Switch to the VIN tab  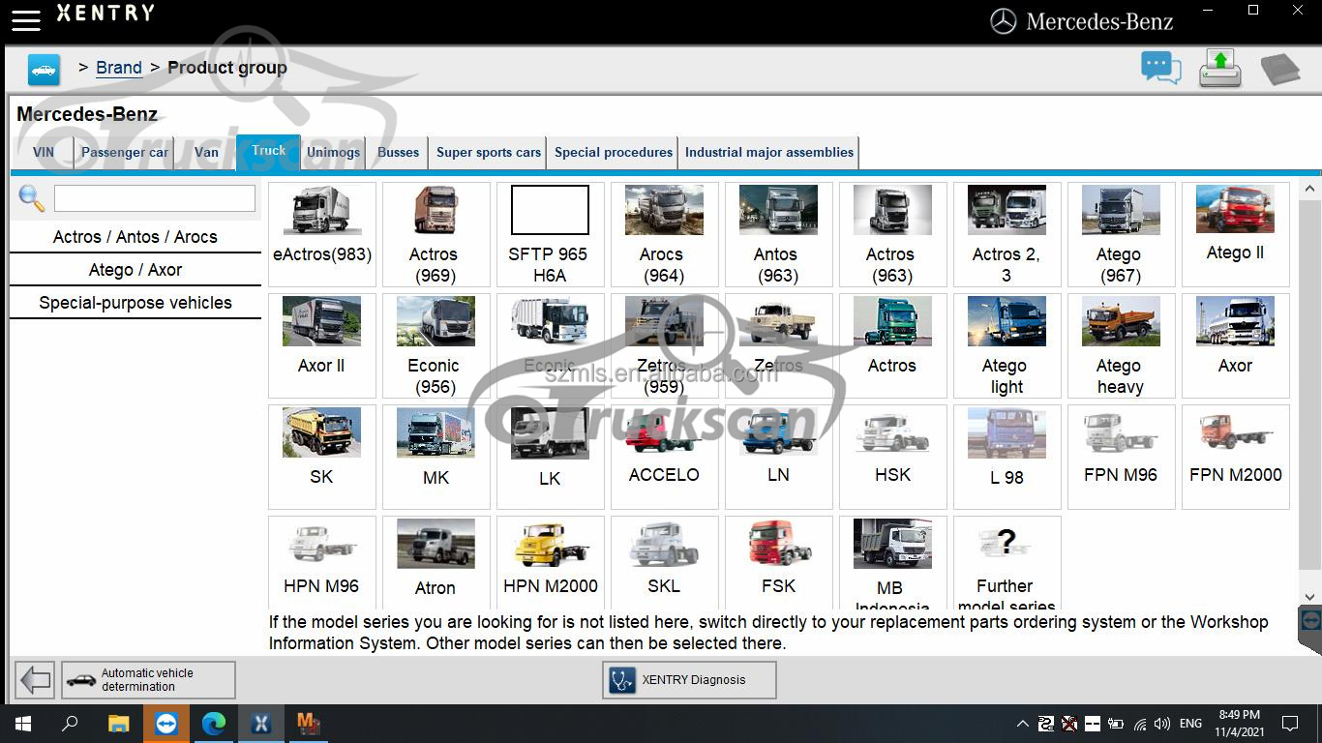coord(44,152)
